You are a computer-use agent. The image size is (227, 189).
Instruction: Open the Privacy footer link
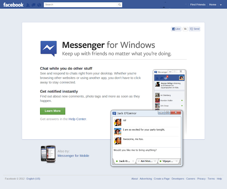(x=201, y=179)
